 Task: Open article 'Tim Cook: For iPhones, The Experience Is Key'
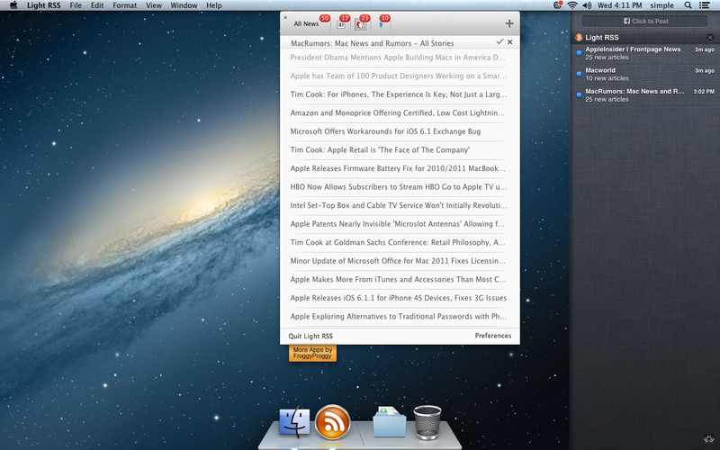tap(398, 94)
